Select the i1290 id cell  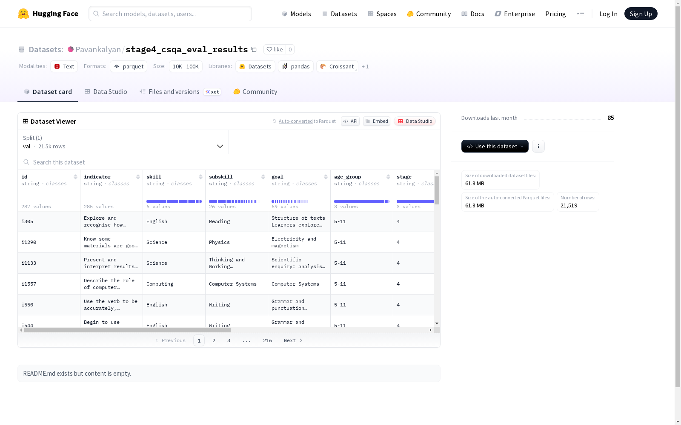point(49,242)
